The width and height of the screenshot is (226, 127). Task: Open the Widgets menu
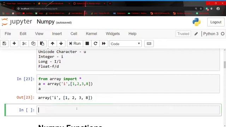pyautogui.click(x=113, y=34)
